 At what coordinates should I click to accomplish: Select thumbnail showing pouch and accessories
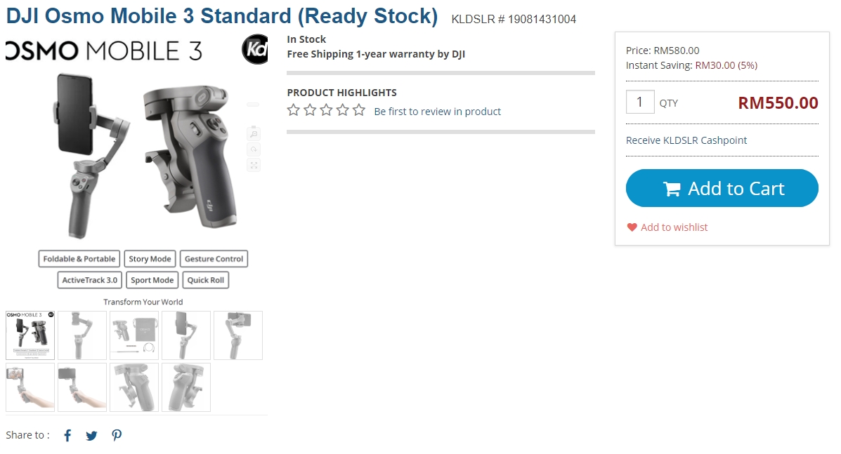(134, 335)
